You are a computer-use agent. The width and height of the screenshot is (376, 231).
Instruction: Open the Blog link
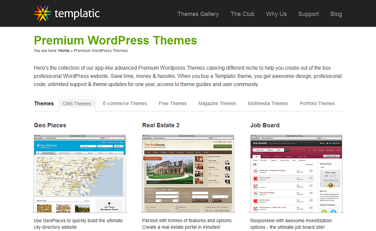pyautogui.click(x=336, y=14)
